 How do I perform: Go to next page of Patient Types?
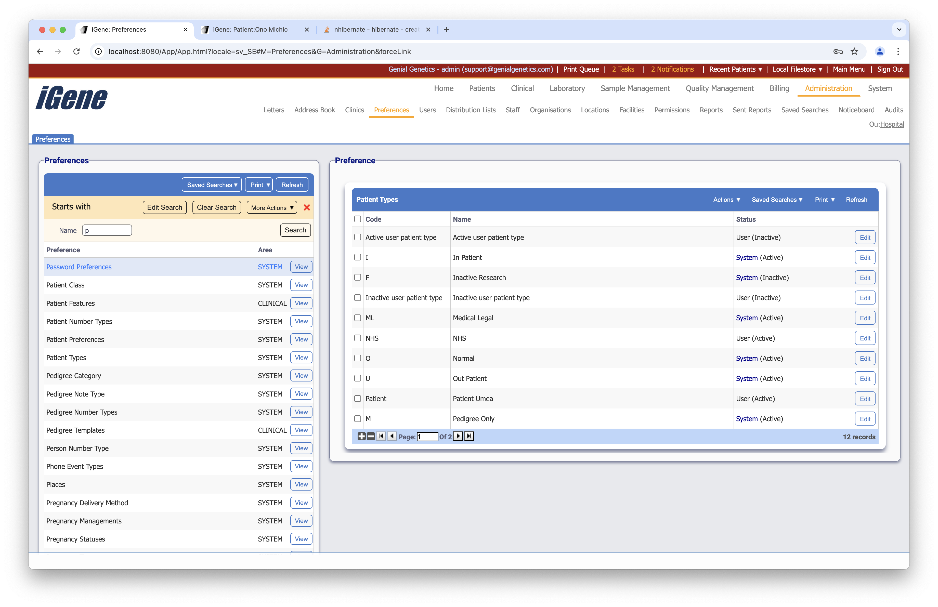[458, 436]
